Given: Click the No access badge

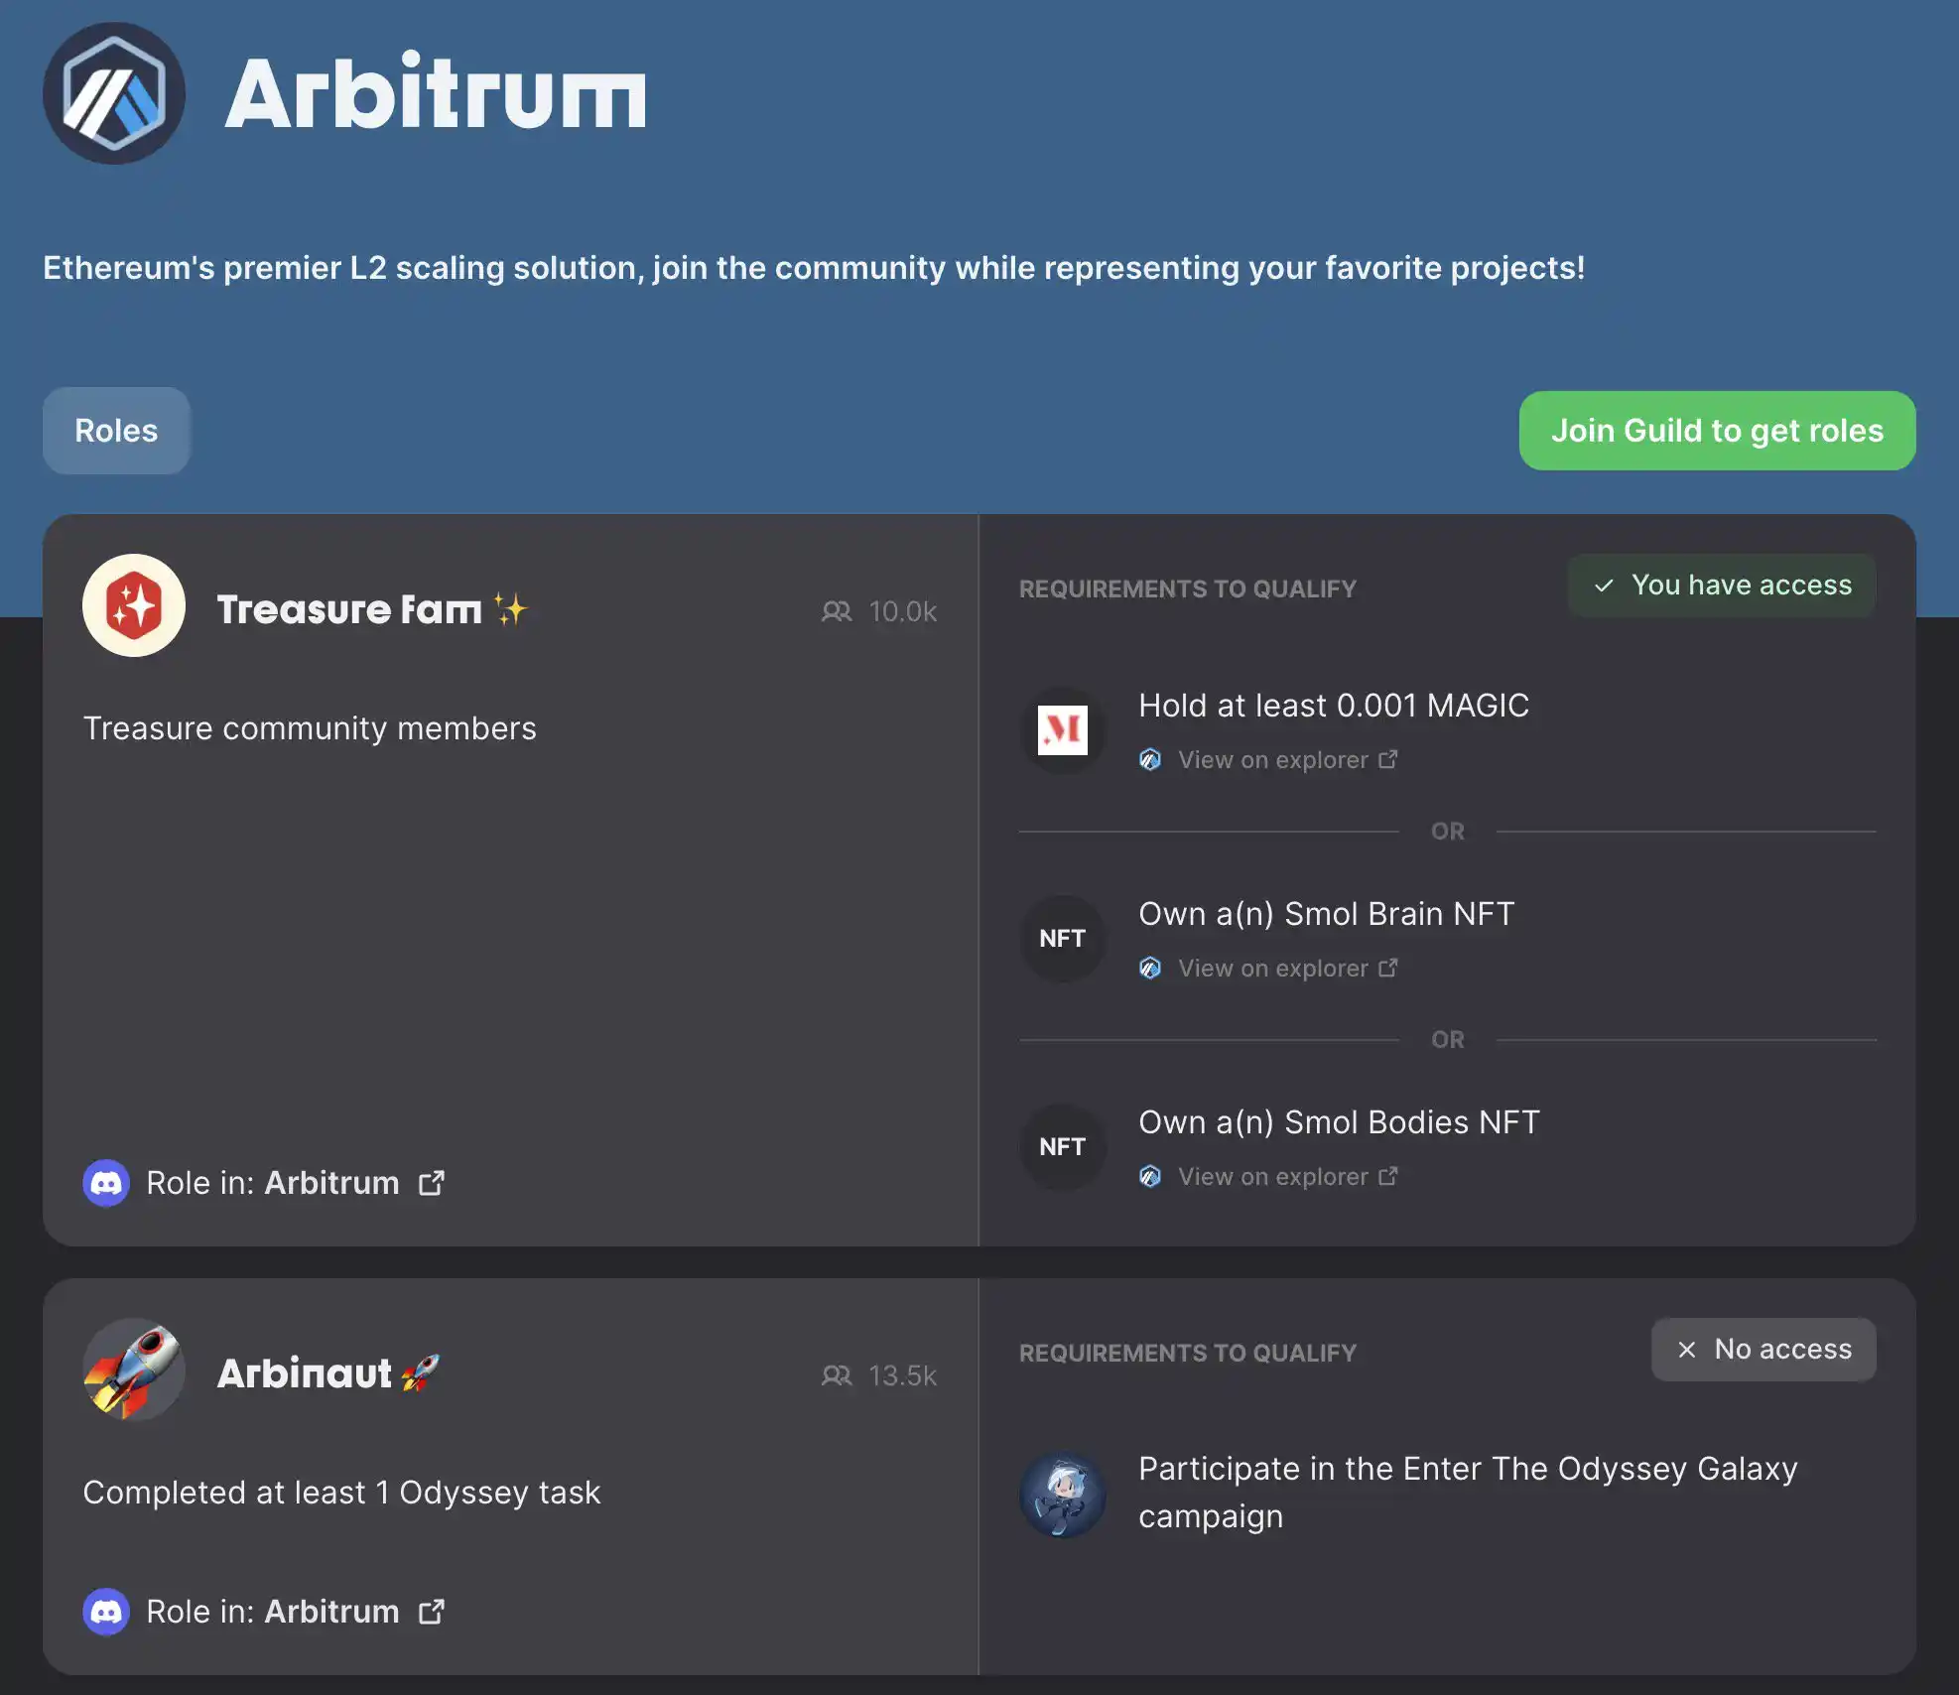Looking at the screenshot, I should coord(1763,1350).
